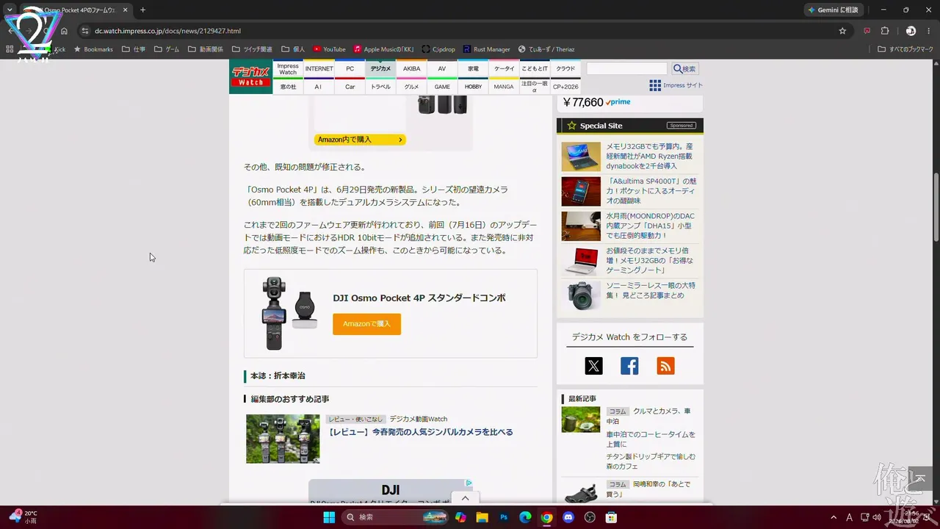Viewport: 940px width, 529px height.
Task: Click the browser address bar URL
Action: [x=167, y=31]
